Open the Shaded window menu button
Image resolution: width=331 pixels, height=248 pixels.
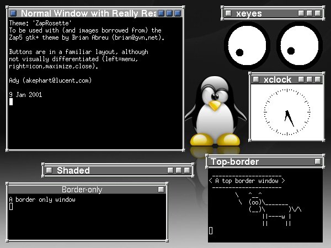tap(49, 170)
